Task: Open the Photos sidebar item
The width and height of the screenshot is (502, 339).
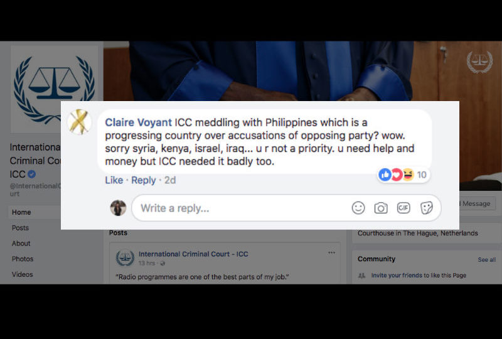Action: 23,259
